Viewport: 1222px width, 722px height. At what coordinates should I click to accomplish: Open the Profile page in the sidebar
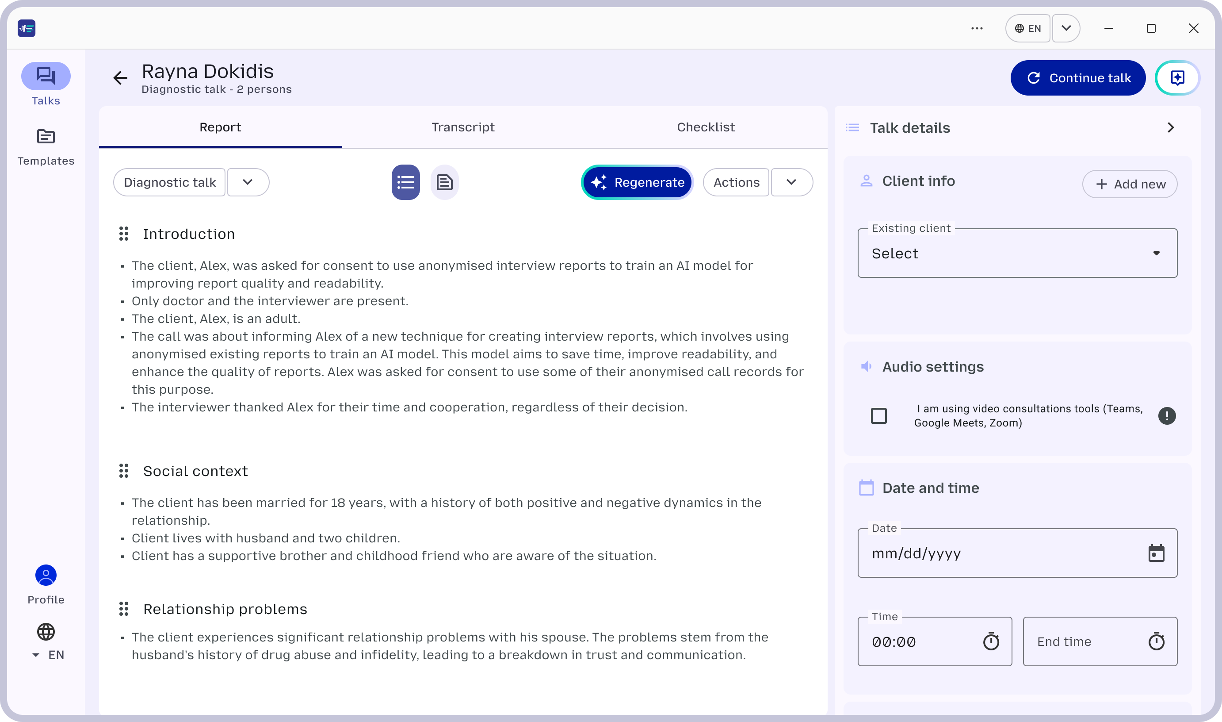(46, 584)
